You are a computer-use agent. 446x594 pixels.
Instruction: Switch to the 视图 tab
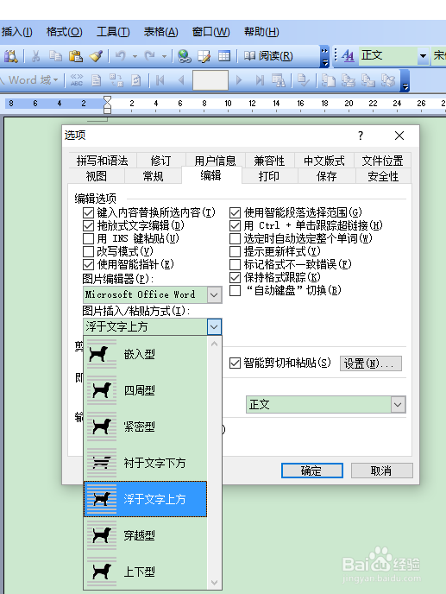(96, 176)
